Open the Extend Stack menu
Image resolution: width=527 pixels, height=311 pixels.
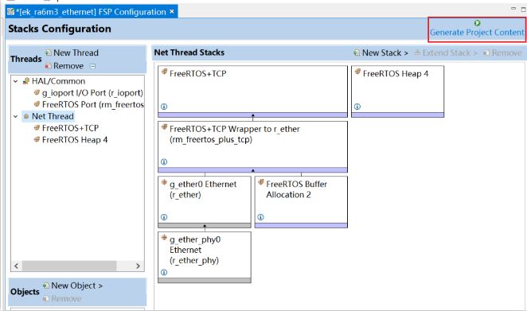[446, 53]
